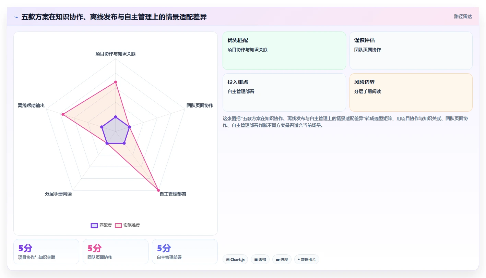Click 匹配度 point on 团队页面协作 axis

129,127
